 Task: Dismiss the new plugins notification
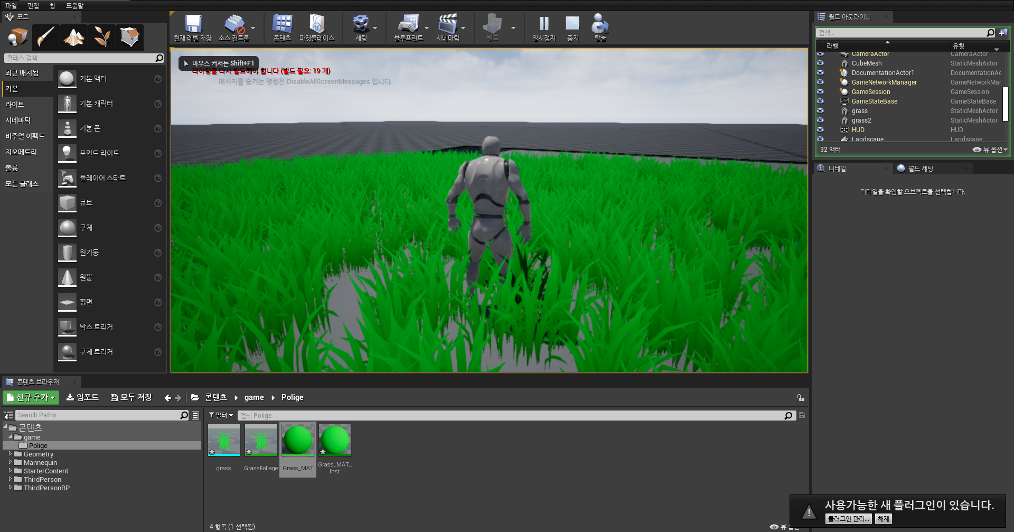[884, 519]
